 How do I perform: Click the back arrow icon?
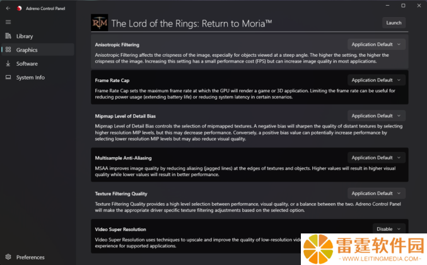point(8,8)
